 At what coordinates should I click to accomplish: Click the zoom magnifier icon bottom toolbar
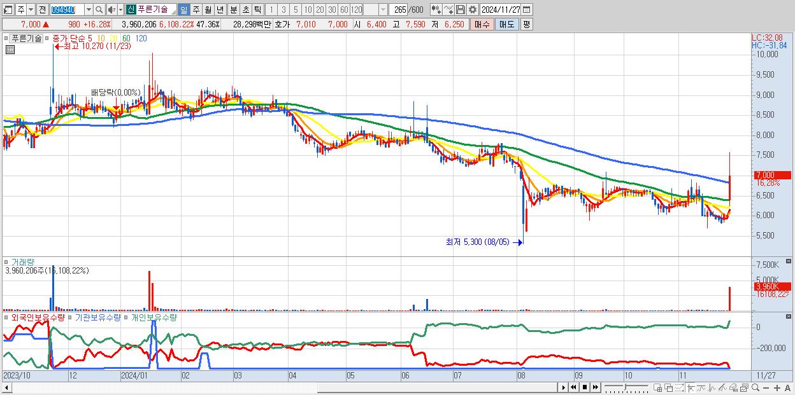(x=756, y=387)
